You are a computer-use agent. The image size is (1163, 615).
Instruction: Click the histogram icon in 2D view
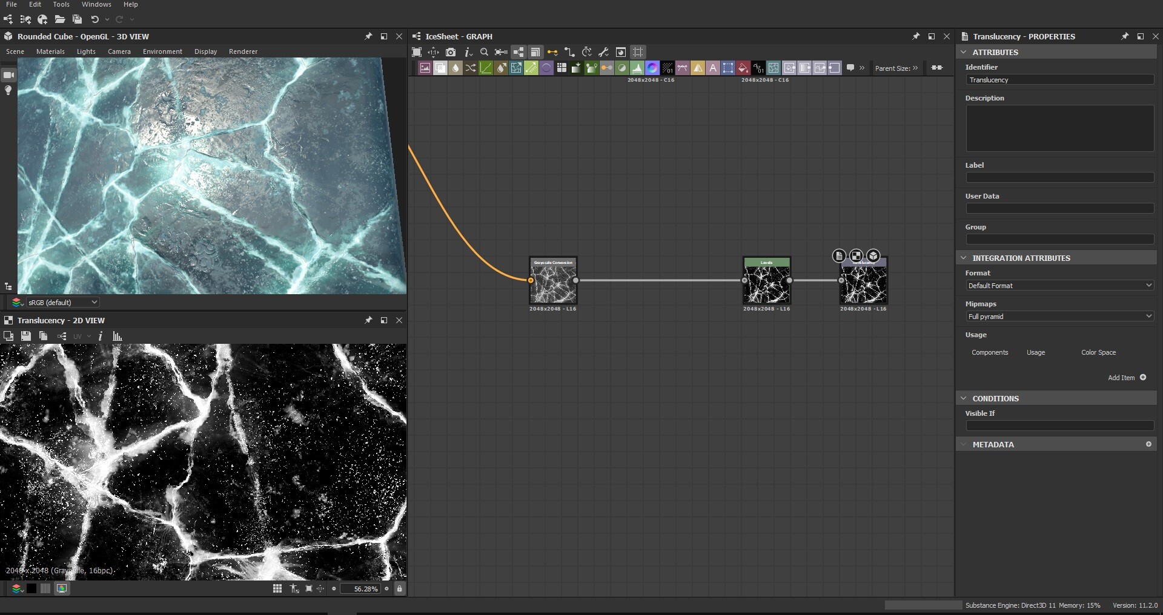[118, 337]
